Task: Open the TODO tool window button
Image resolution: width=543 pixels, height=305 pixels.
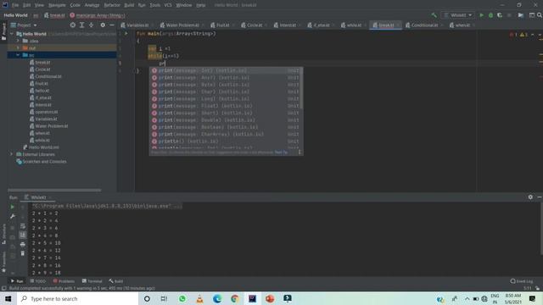Action: [x=37, y=281]
